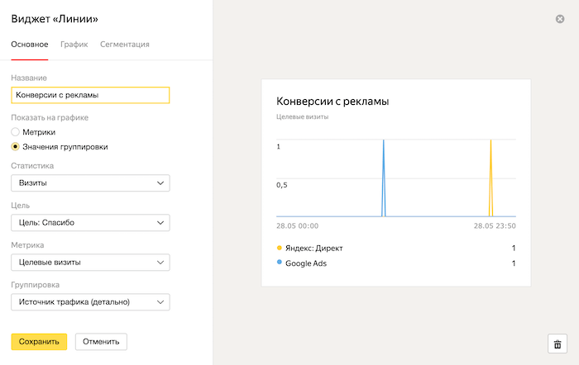The width and height of the screenshot is (579, 365).
Task: Click the preview card title Конверсии с рекламы
Action: pos(332,102)
